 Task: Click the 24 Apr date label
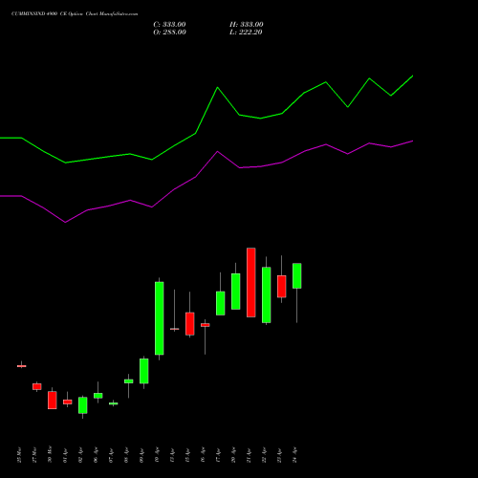[x=294, y=455]
